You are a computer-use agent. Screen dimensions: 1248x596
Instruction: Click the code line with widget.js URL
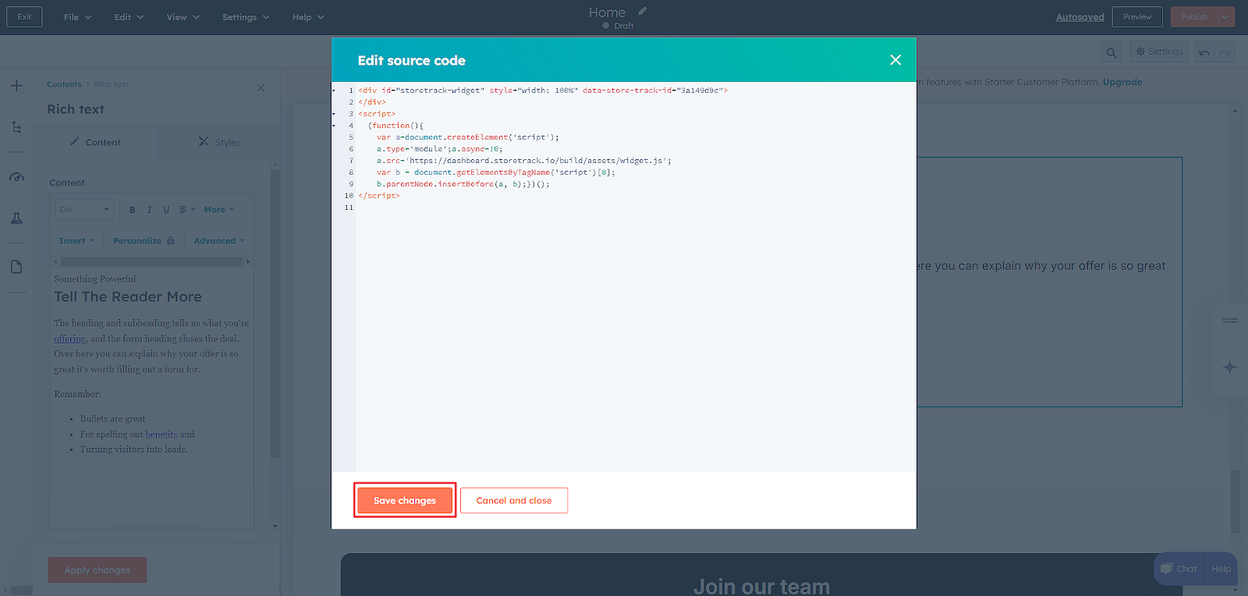click(x=523, y=161)
